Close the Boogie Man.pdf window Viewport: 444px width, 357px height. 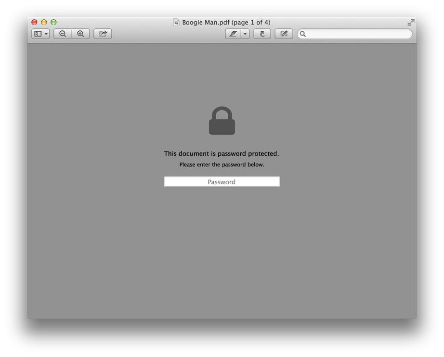pos(34,22)
